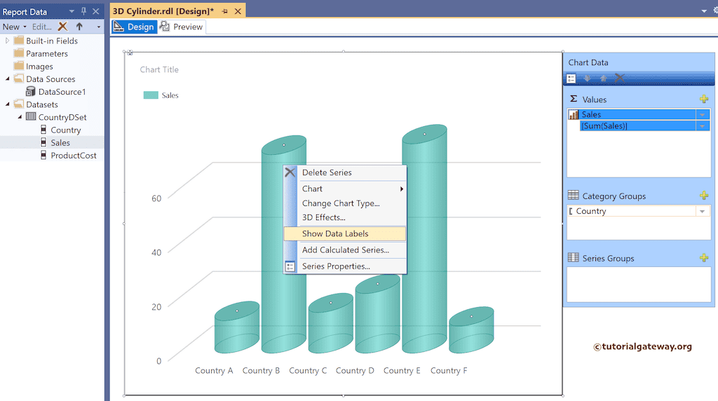
Task: Expand the Built-in Fields folder
Action: (x=7, y=41)
